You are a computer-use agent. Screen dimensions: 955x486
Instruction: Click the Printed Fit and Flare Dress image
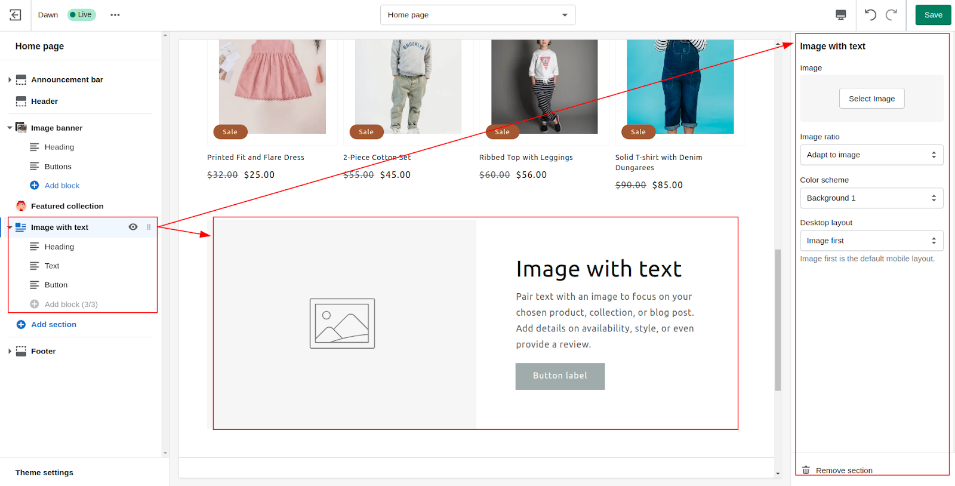pos(272,87)
